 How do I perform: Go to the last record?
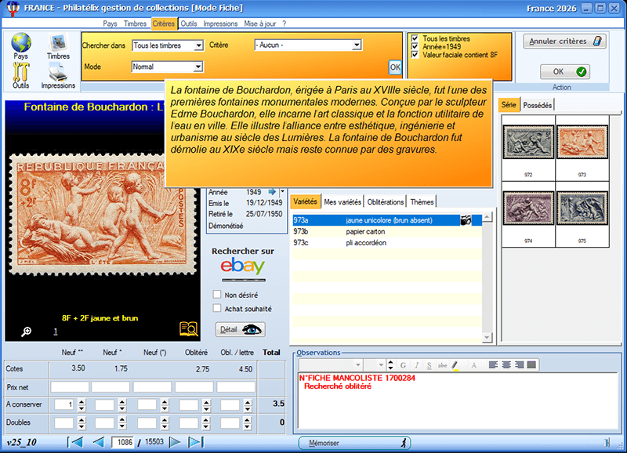point(196,442)
